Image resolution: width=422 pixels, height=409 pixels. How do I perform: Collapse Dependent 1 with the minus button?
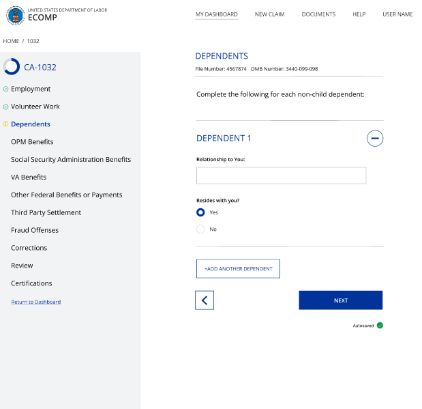pyautogui.click(x=375, y=139)
